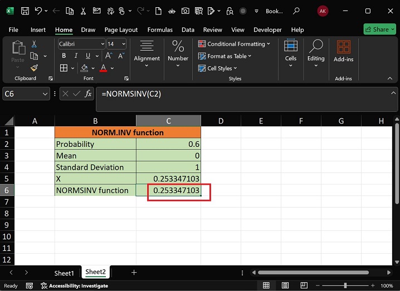Open the search magnifier in title bar
Screen dimensions: 400x291
point(296,11)
